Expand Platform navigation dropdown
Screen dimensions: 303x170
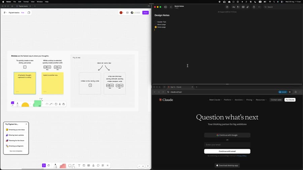(x=228, y=100)
